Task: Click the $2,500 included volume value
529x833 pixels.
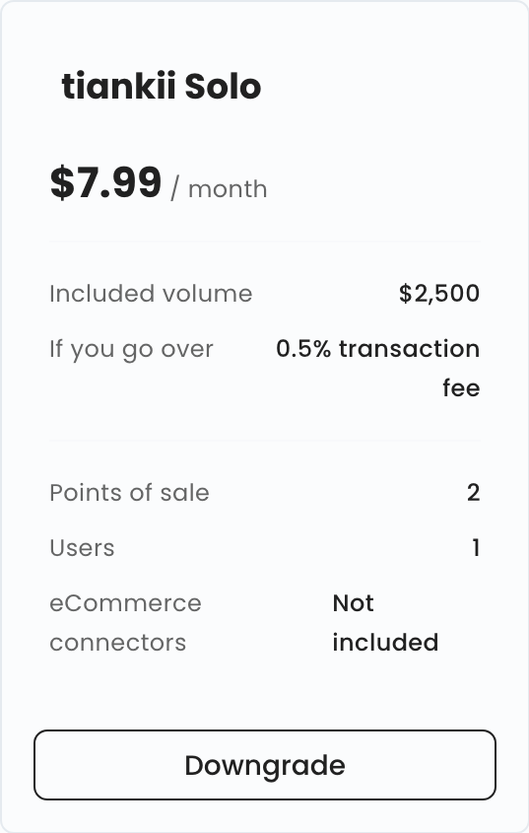Action: (439, 293)
